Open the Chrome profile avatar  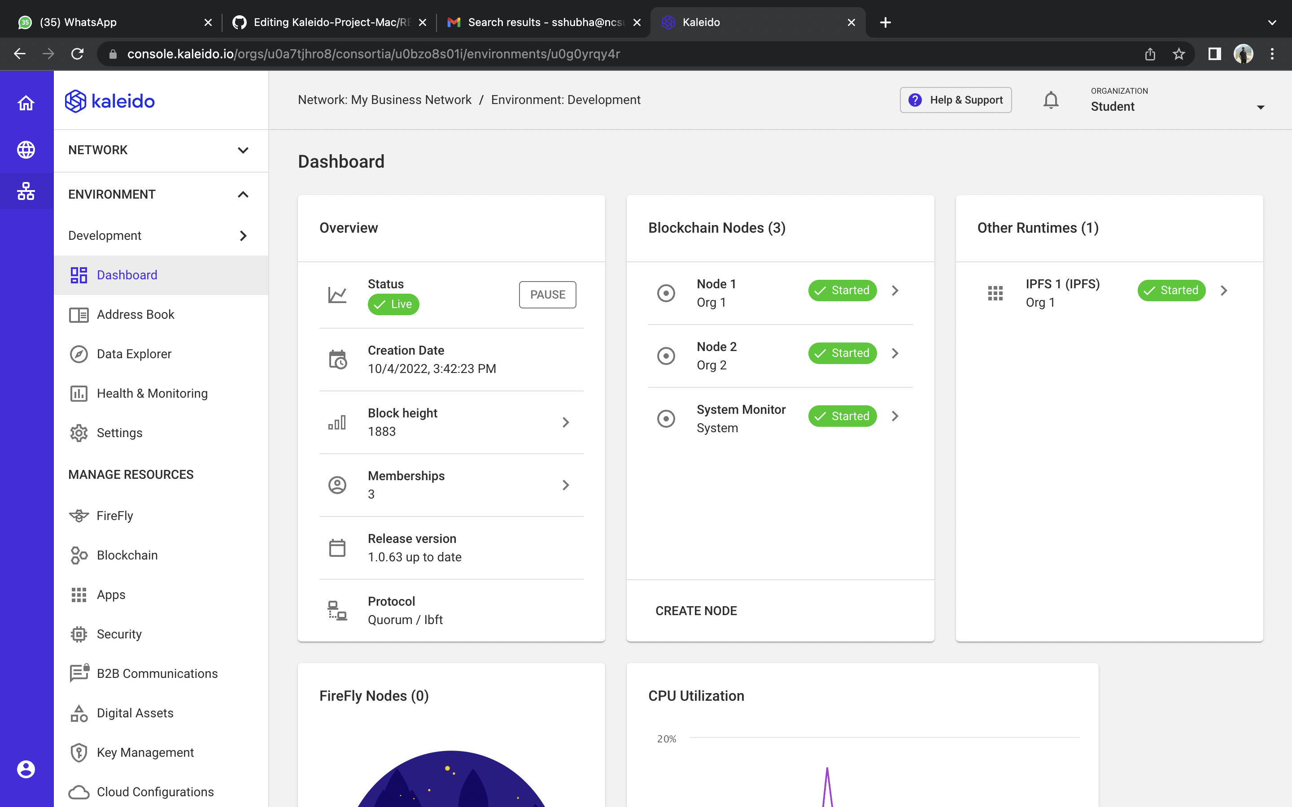[x=1244, y=54]
